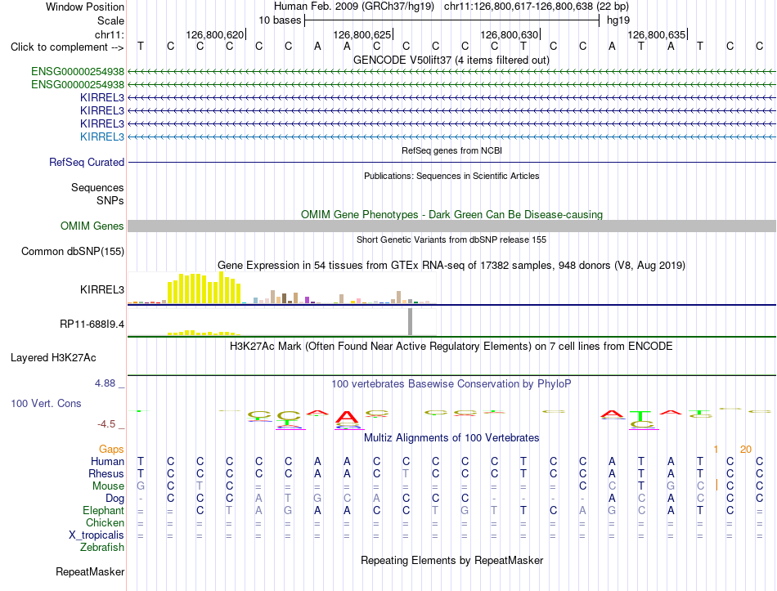Image resolution: width=777 pixels, height=591 pixels.
Task: Click the RP11-688I9.4 GTEx row label
Action: pos(92,325)
